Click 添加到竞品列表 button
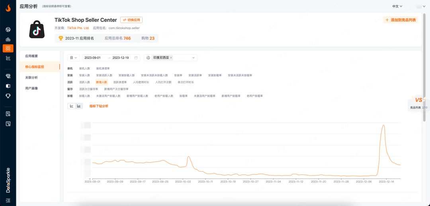Screen dimensions: 430x206 tap(401, 20)
